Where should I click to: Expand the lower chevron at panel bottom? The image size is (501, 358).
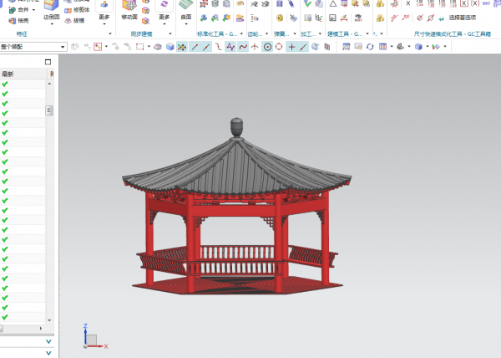click(x=48, y=353)
